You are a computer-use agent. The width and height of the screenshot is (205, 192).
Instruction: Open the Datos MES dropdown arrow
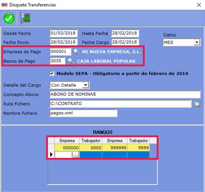(197, 42)
